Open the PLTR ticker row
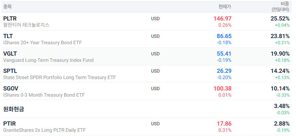This screenshot has height=136, width=296. click(146, 21)
